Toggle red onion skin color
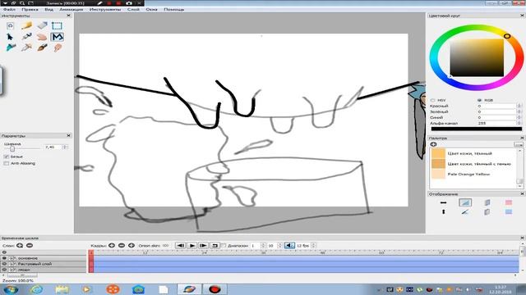Screen dimensions: 526x295 (509, 202)
